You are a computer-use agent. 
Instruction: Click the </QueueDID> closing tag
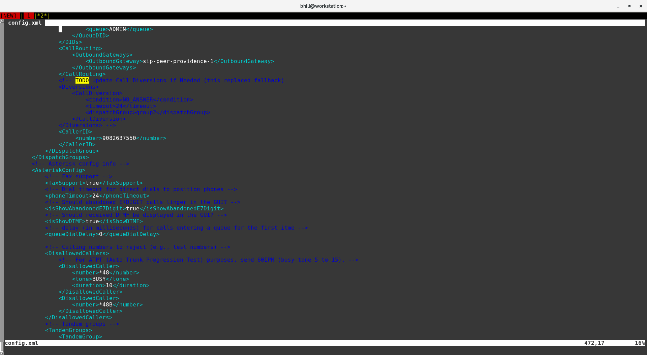tap(91, 35)
